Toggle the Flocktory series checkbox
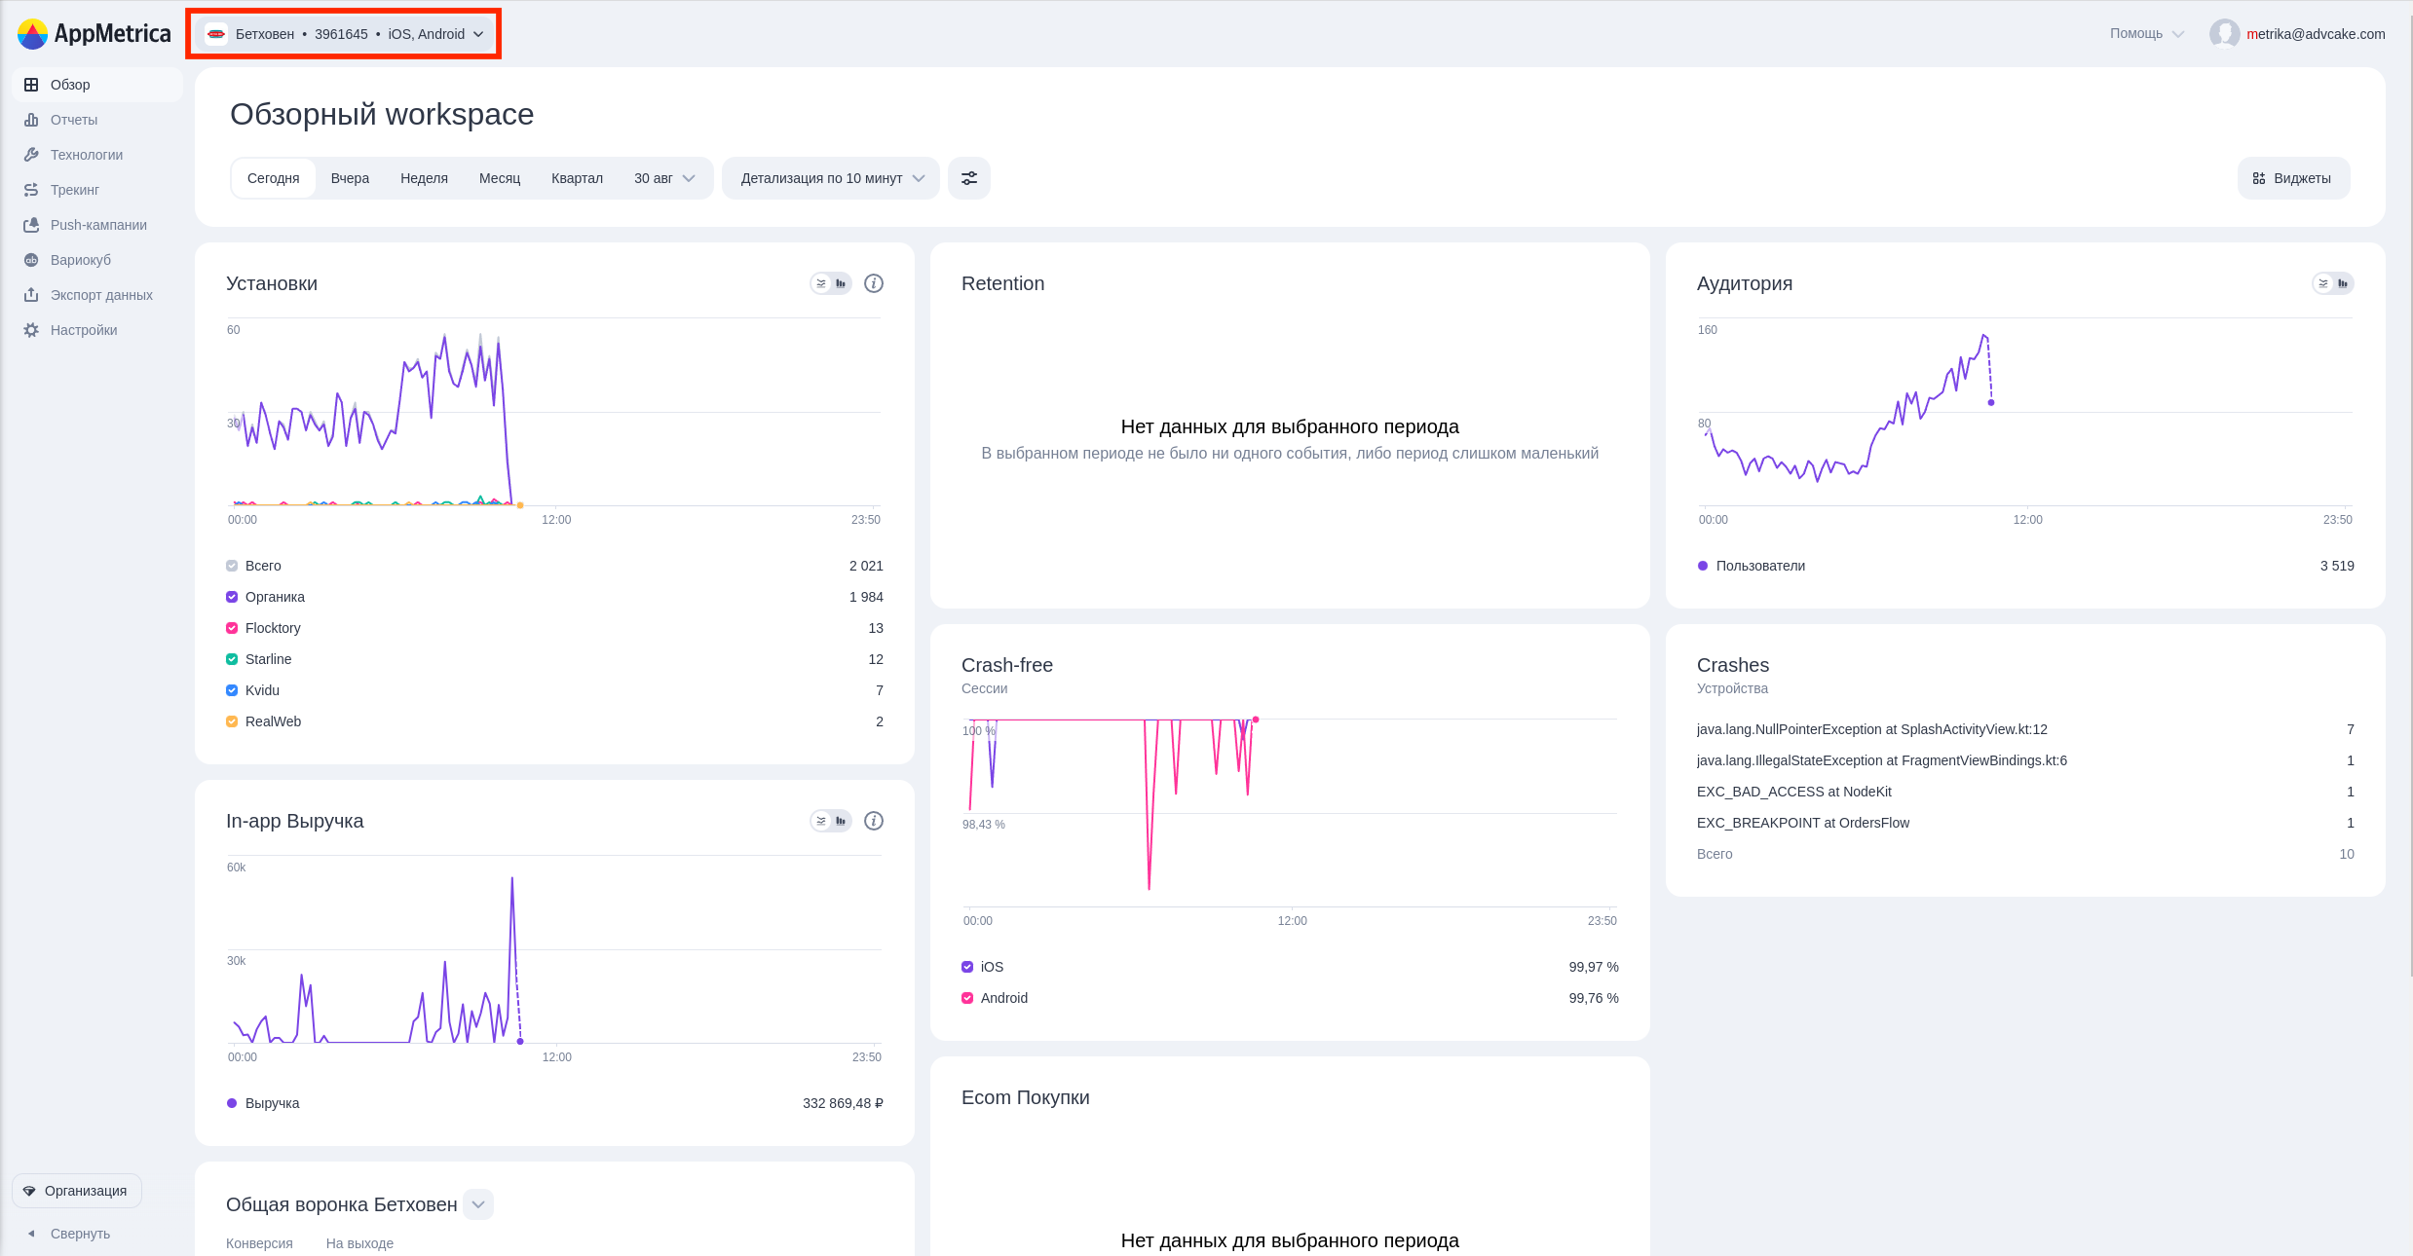Viewport: 2413px width, 1256px height. pyautogui.click(x=232, y=628)
